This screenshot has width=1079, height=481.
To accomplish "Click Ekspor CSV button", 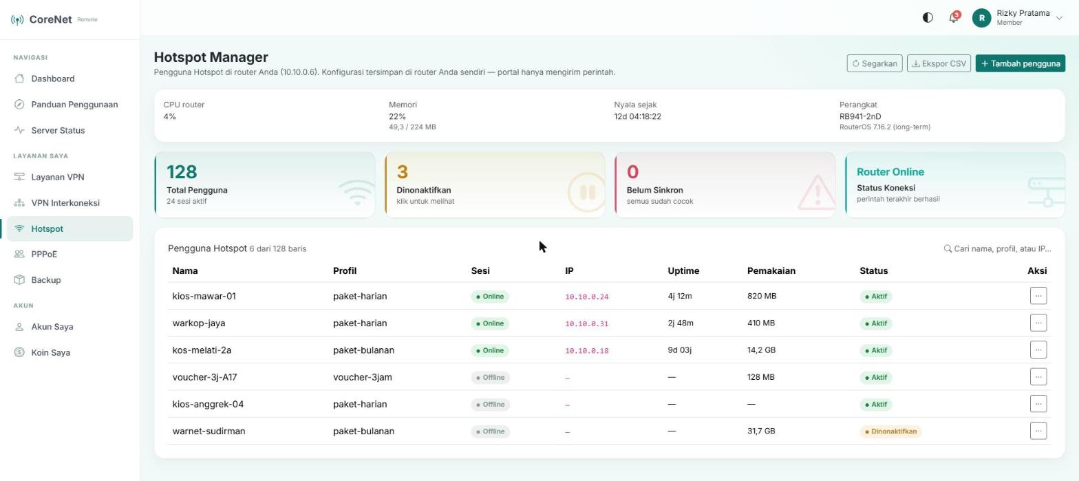I will 939,63.
